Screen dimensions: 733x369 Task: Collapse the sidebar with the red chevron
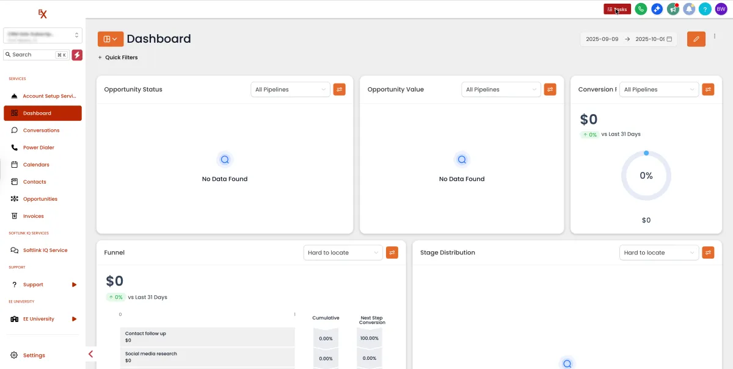(x=91, y=354)
